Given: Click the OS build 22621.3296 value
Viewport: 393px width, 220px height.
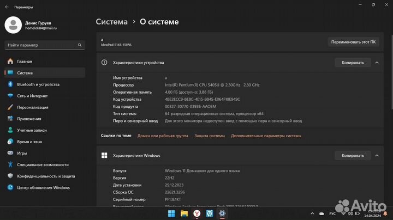Looking at the screenshot, I should pyautogui.click(x=175, y=192).
